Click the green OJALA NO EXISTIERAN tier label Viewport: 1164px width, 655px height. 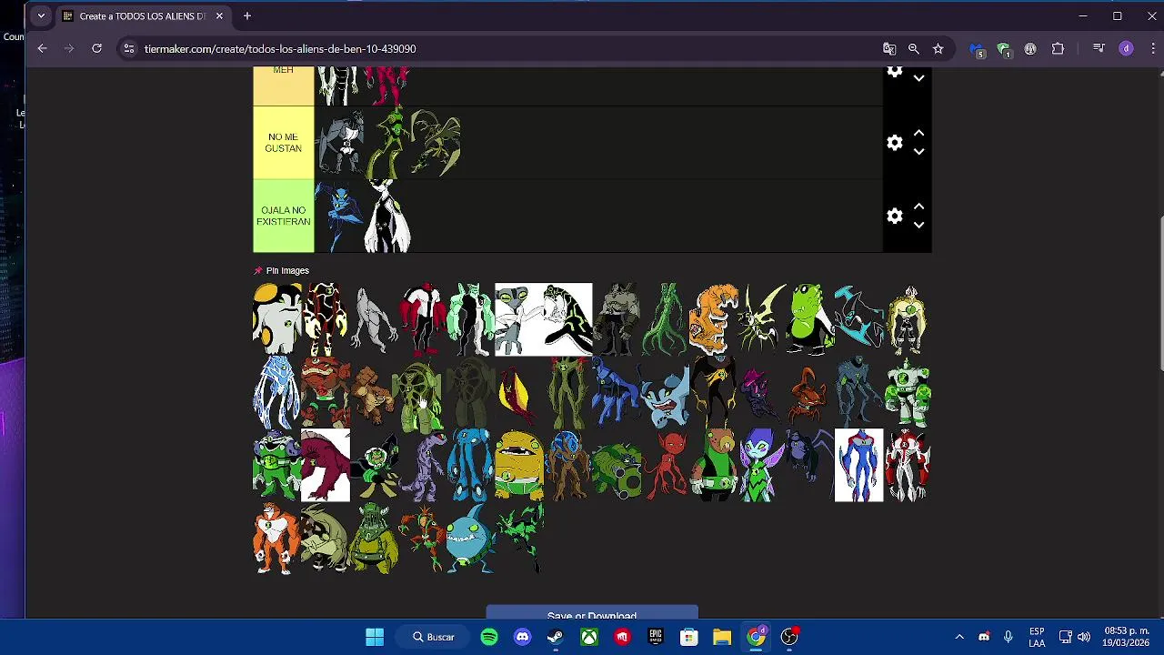click(283, 217)
